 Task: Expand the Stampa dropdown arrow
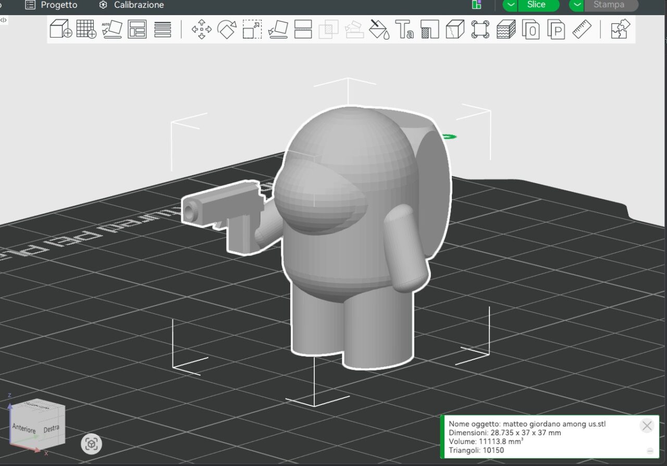click(577, 5)
